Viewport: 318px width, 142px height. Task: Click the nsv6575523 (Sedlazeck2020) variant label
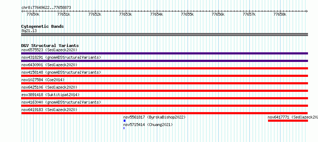point(49,50)
